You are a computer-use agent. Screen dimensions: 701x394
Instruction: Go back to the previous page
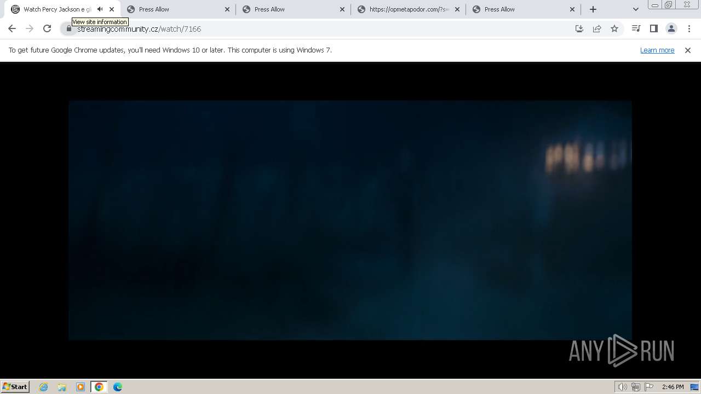pos(12,28)
